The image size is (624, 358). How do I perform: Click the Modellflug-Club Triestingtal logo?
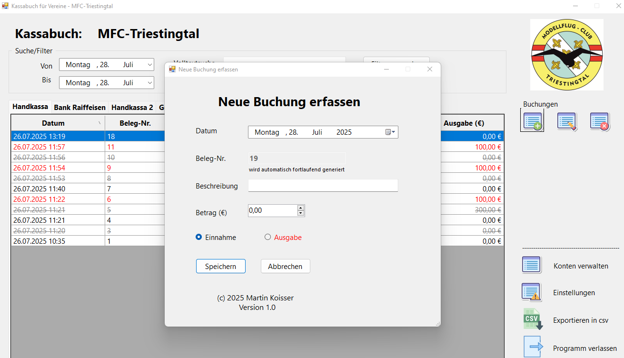click(567, 55)
